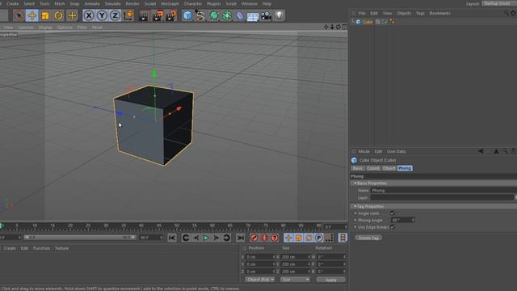
Task: Open the Size dropdown in coordinates
Action: tap(296, 280)
